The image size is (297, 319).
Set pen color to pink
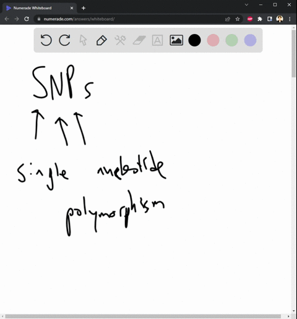[213, 40]
